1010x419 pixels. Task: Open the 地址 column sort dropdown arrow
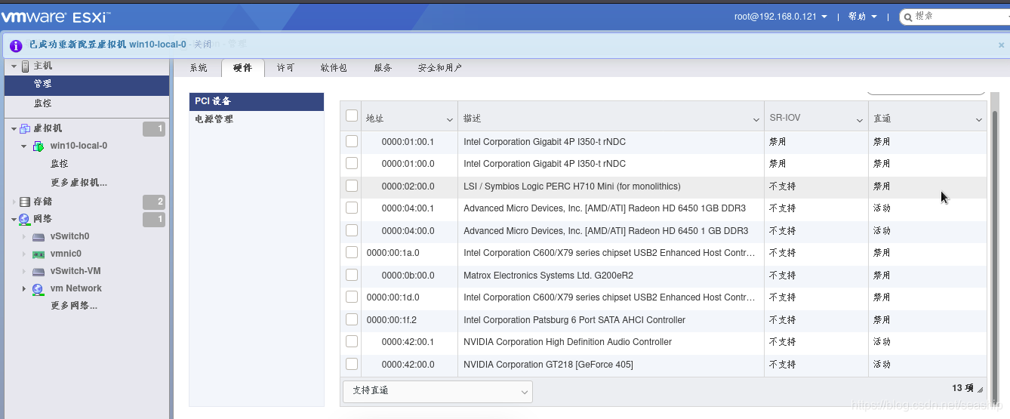click(x=449, y=119)
